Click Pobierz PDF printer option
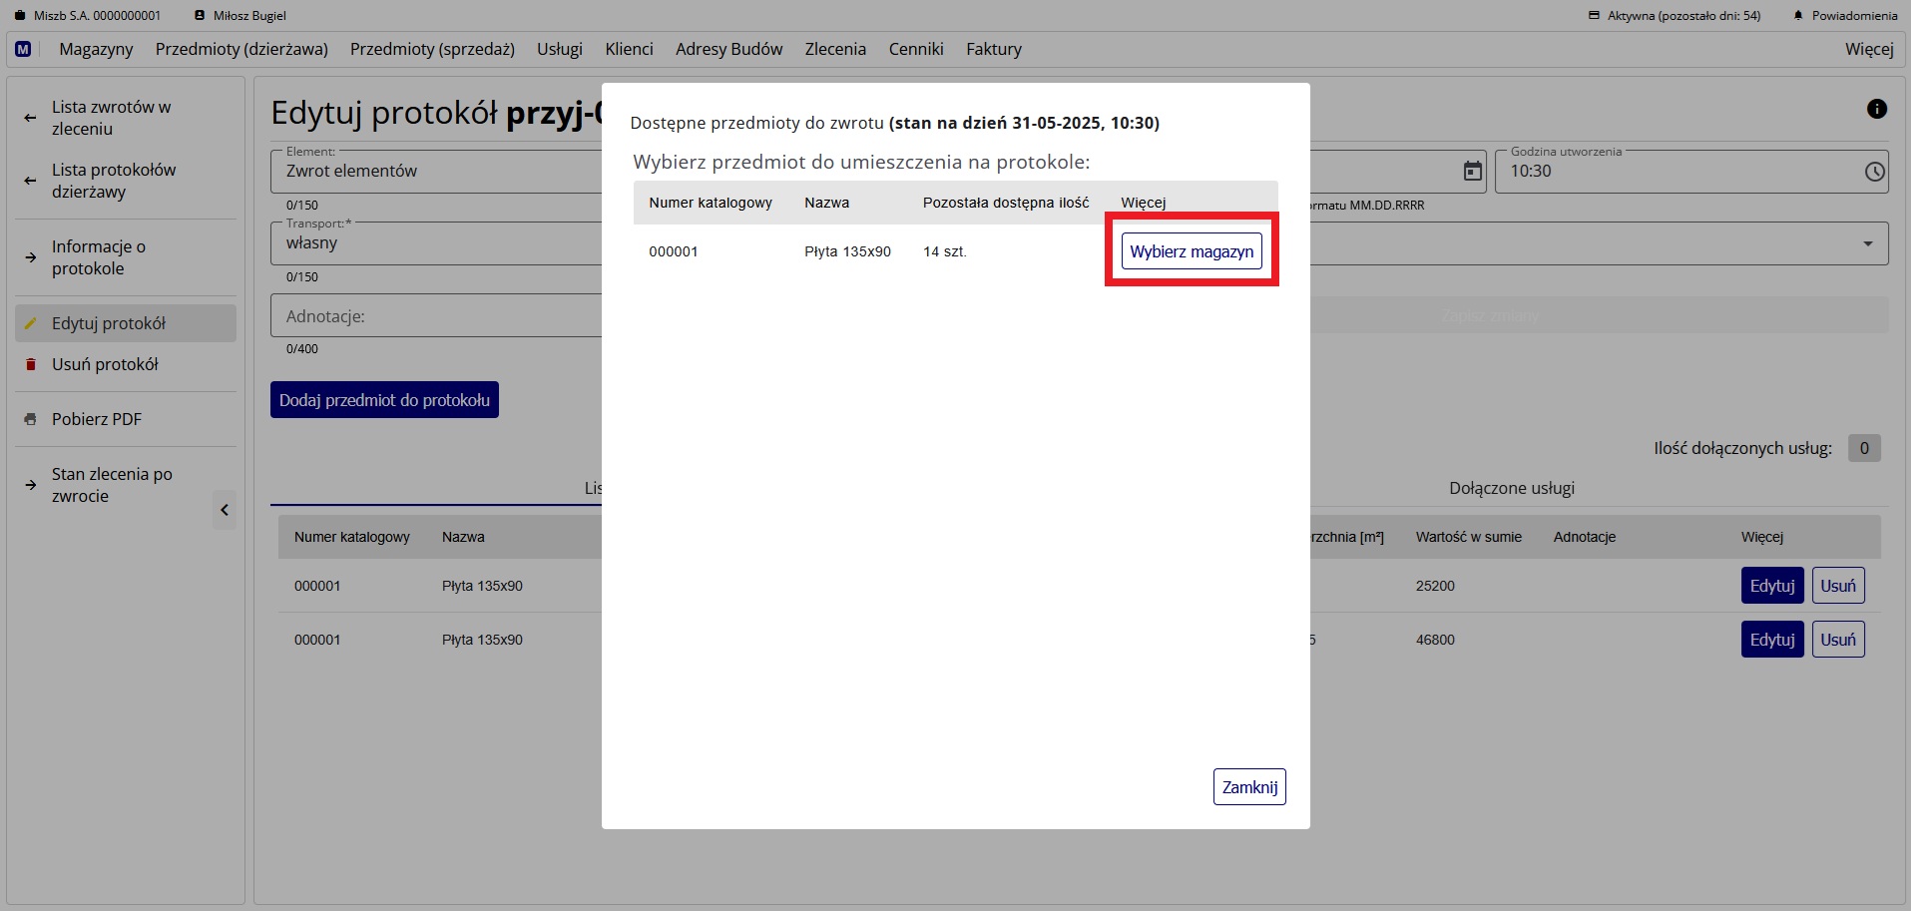The width and height of the screenshot is (1911, 911). pos(97,419)
